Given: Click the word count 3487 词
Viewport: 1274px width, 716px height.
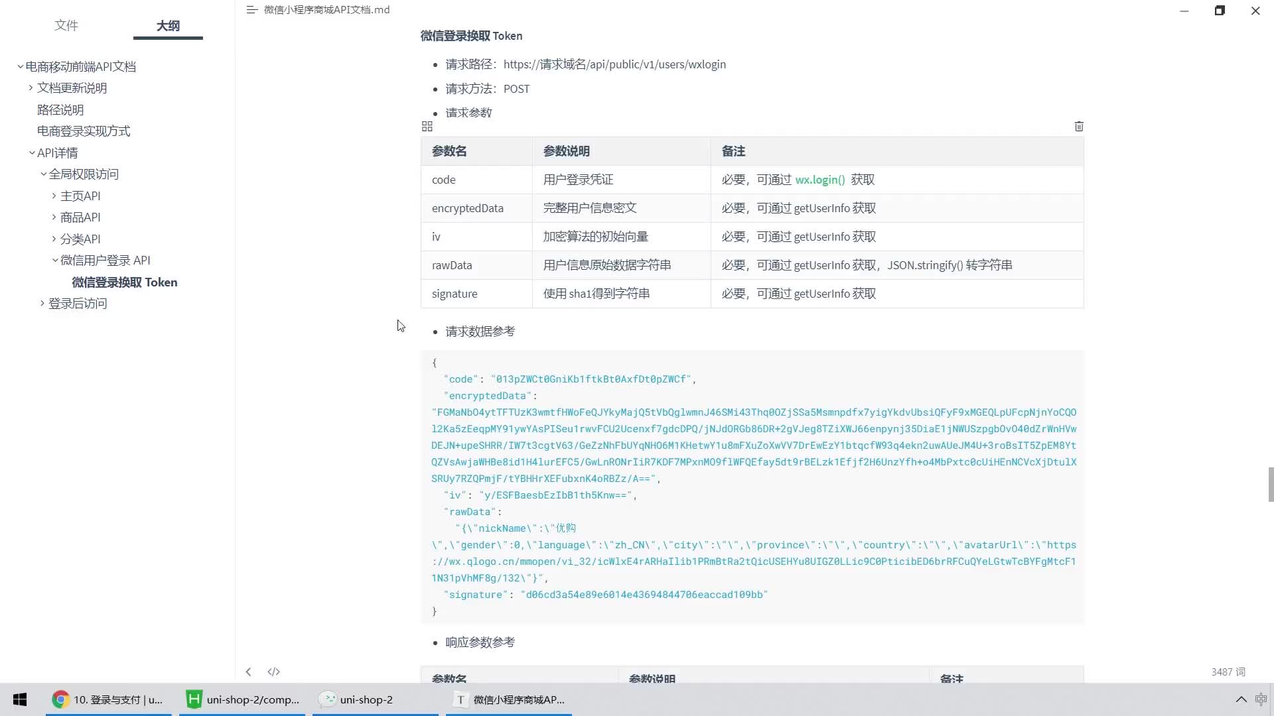Looking at the screenshot, I should [1228, 672].
